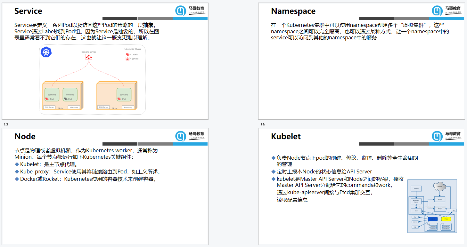Screen dimensions: 467x247
Task: Click slide number label 13
Action: click(6, 124)
